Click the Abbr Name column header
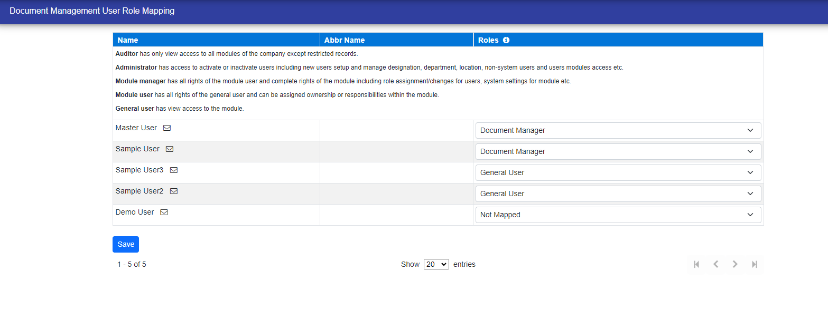The height and width of the screenshot is (309, 828). coord(344,40)
